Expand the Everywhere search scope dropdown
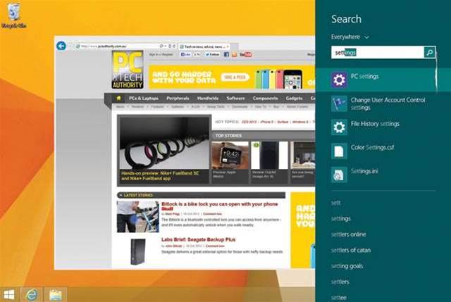The width and height of the screenshot is (451, 302). [350, 37]
